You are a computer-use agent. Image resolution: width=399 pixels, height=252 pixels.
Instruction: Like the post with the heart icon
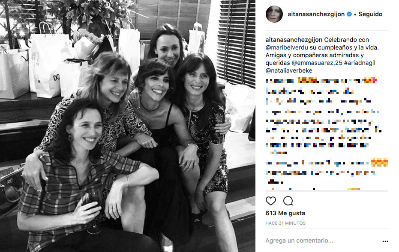[x=270, y=201]
